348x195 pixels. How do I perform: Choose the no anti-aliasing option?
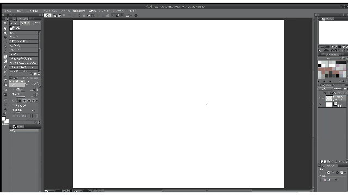point(20,101)
